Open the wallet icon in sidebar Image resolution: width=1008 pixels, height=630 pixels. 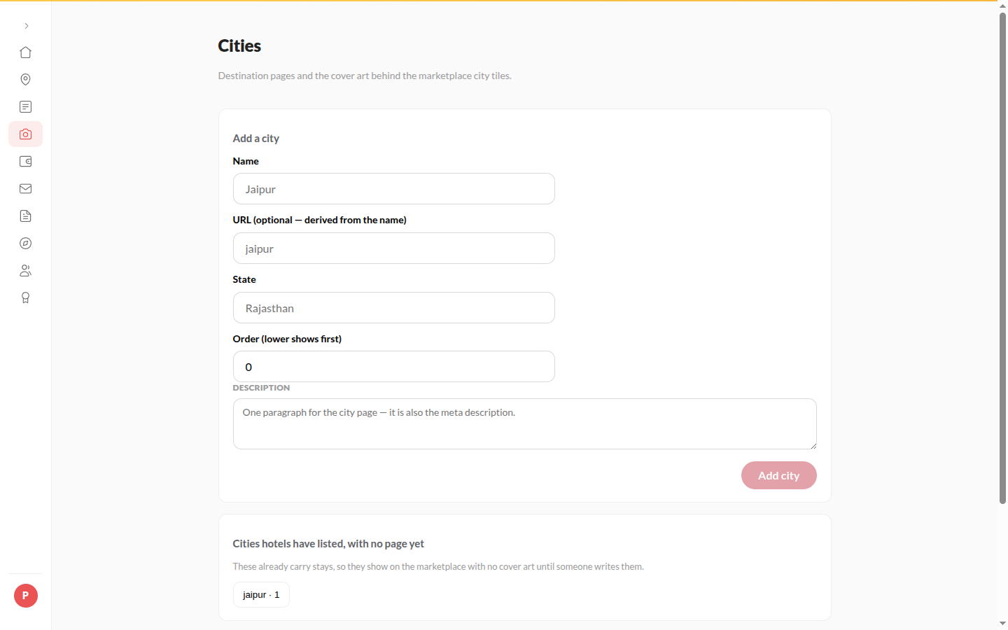26,162
